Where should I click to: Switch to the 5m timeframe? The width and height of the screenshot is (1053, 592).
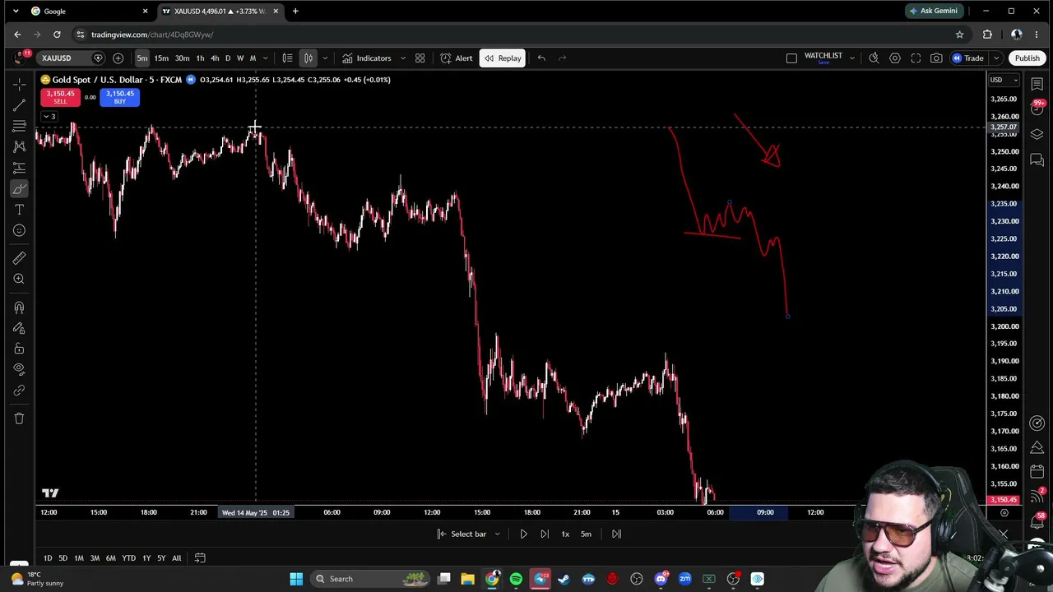tap(142, 58)
